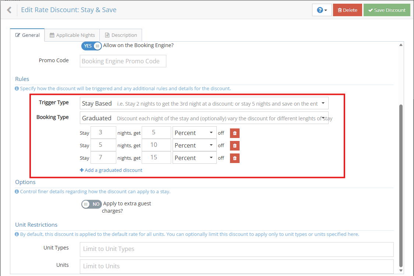Click the Unit Restrictions info icon
This screenshot has width=414, height=276.
17,234
